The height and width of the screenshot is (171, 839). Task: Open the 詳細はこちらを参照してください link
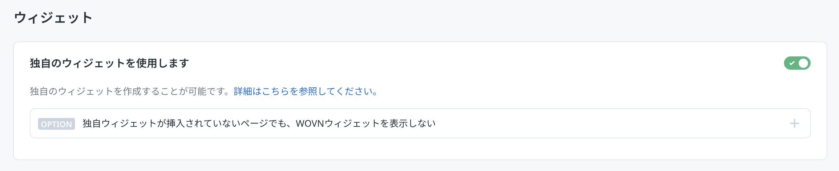coord(305,91)
